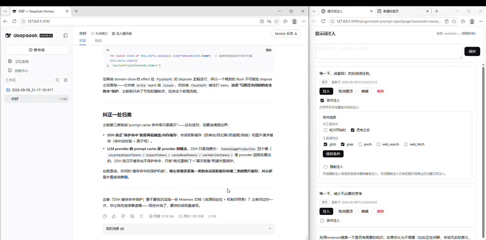Screen dimensions: 486x240
Task: Open the 技能中心 skill center icon
Action: (x=10, y=70)
